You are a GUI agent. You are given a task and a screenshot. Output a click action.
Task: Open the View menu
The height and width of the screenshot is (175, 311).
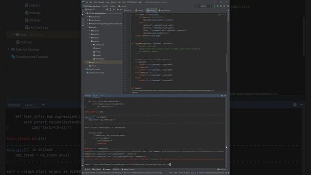(95, 2)
